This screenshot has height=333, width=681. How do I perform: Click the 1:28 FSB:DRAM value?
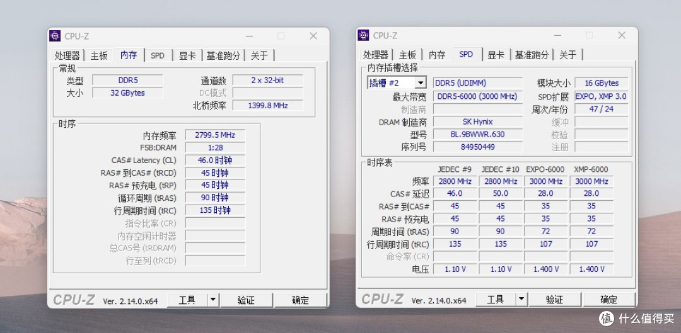coord(215,147)
